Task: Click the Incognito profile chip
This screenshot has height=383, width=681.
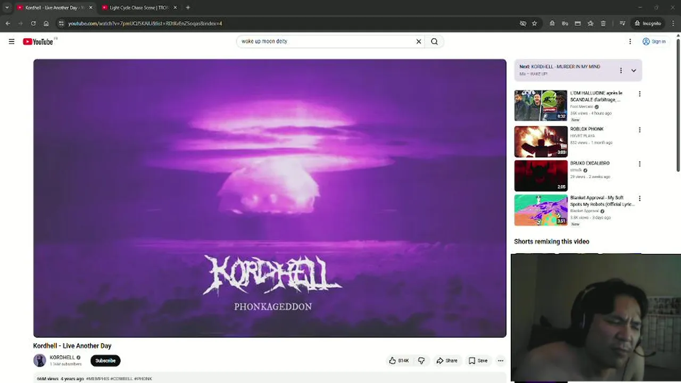Action: [647, 23]
